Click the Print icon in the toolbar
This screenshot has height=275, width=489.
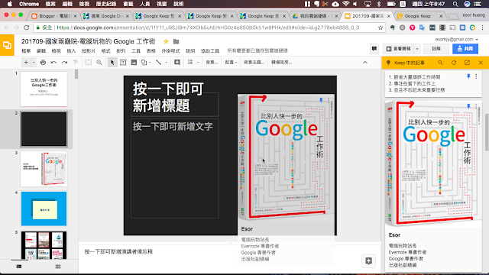coord(43,63)
